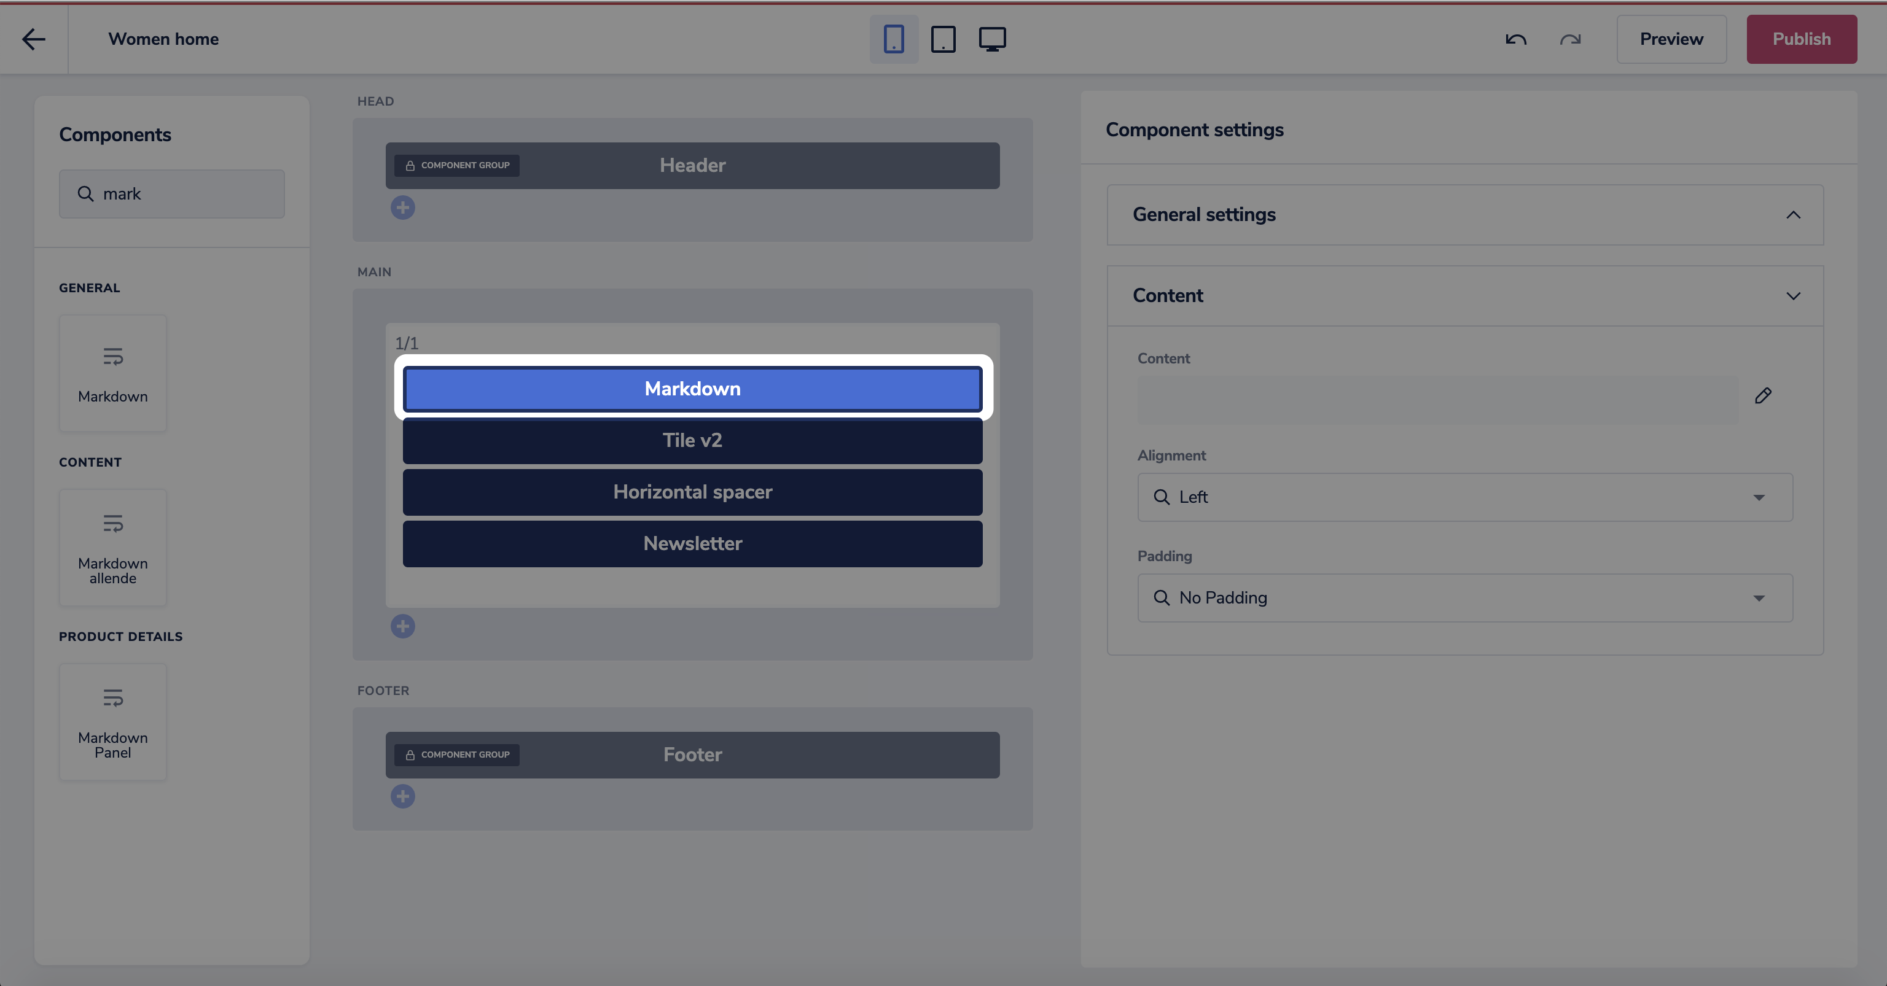The image size is (1887, 986).
Task: Expand the Content section chevron
Action: click(x=1792, y=296)
